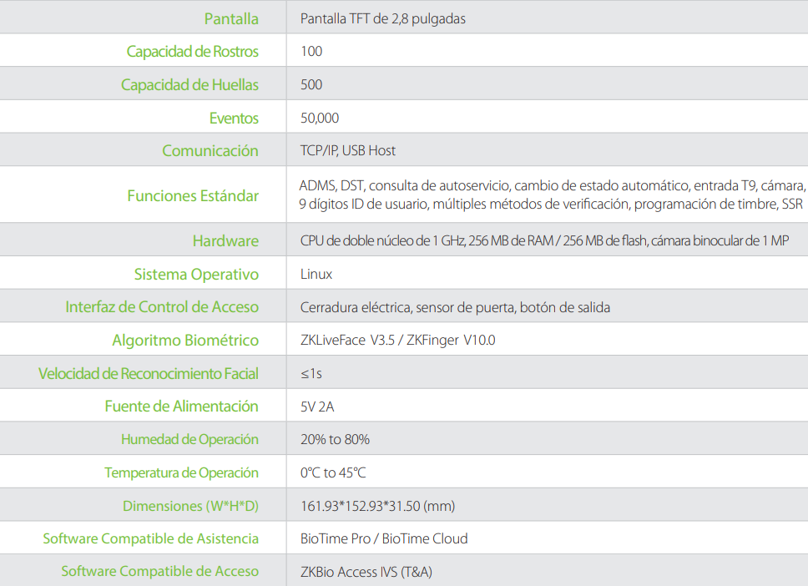The width and height of the screenshot is (808, 586).
Task: Select ZKBio Access IVS (T&A) text
Action: click(366, 572)
